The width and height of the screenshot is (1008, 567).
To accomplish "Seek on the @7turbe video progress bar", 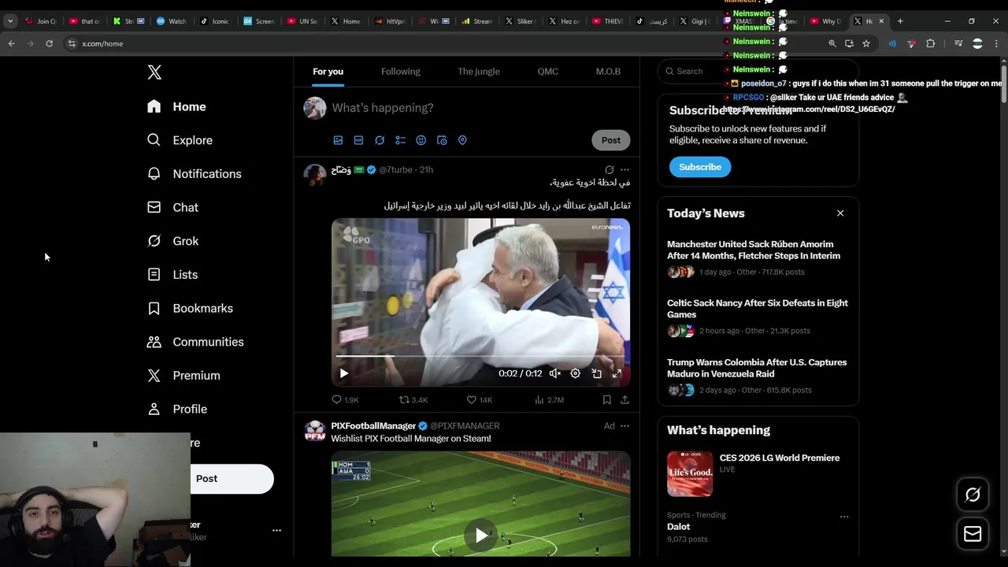I will point(480,357).
